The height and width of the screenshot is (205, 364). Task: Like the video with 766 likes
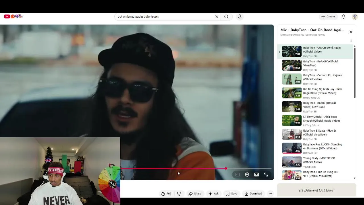[x=166, y=194]
